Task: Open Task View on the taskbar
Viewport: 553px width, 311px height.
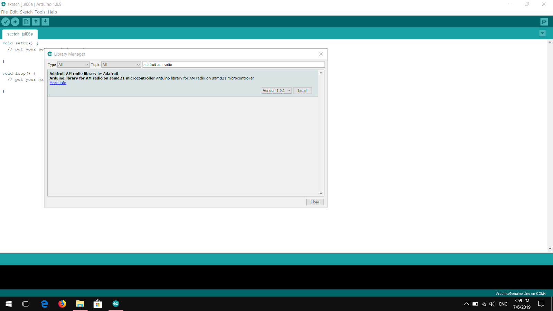Action: coord(26,304)
